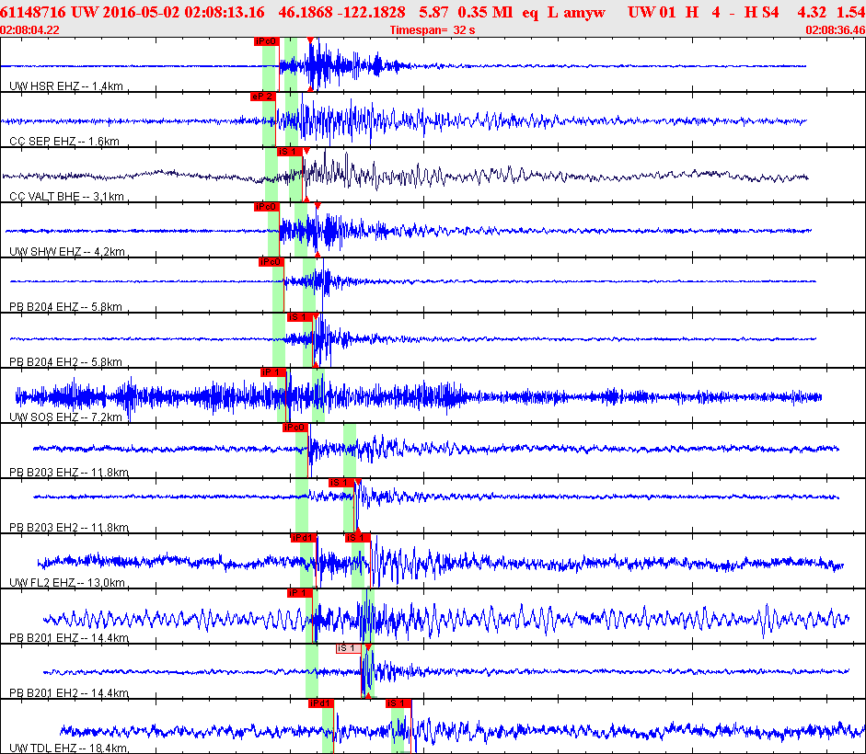Image resolution: width=866 pixels, height=754 pixels.
Task: Click the UW 01 text in header
Action: pyautogui.click(x=652, y=12)
